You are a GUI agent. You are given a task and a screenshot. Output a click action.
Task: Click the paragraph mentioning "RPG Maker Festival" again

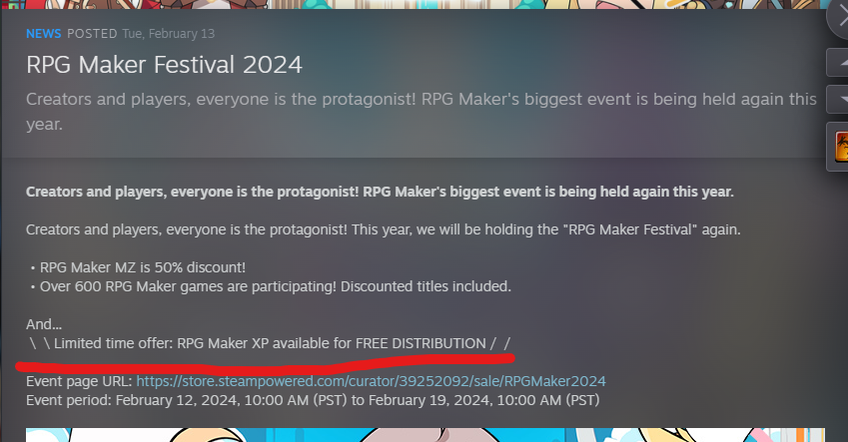tap(383, 229)
